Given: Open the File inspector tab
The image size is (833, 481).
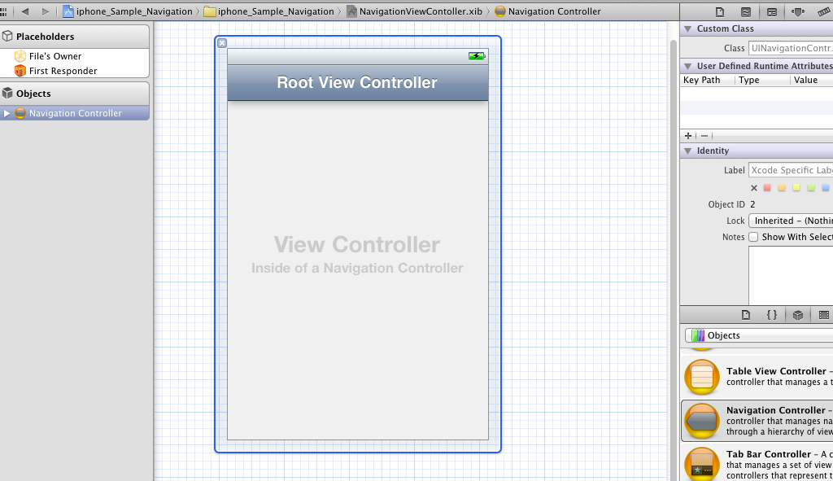Looking at the screenshot, I should click(x=719, y=11).
